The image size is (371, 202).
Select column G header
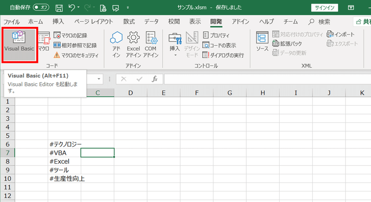(x=230, y=93)
